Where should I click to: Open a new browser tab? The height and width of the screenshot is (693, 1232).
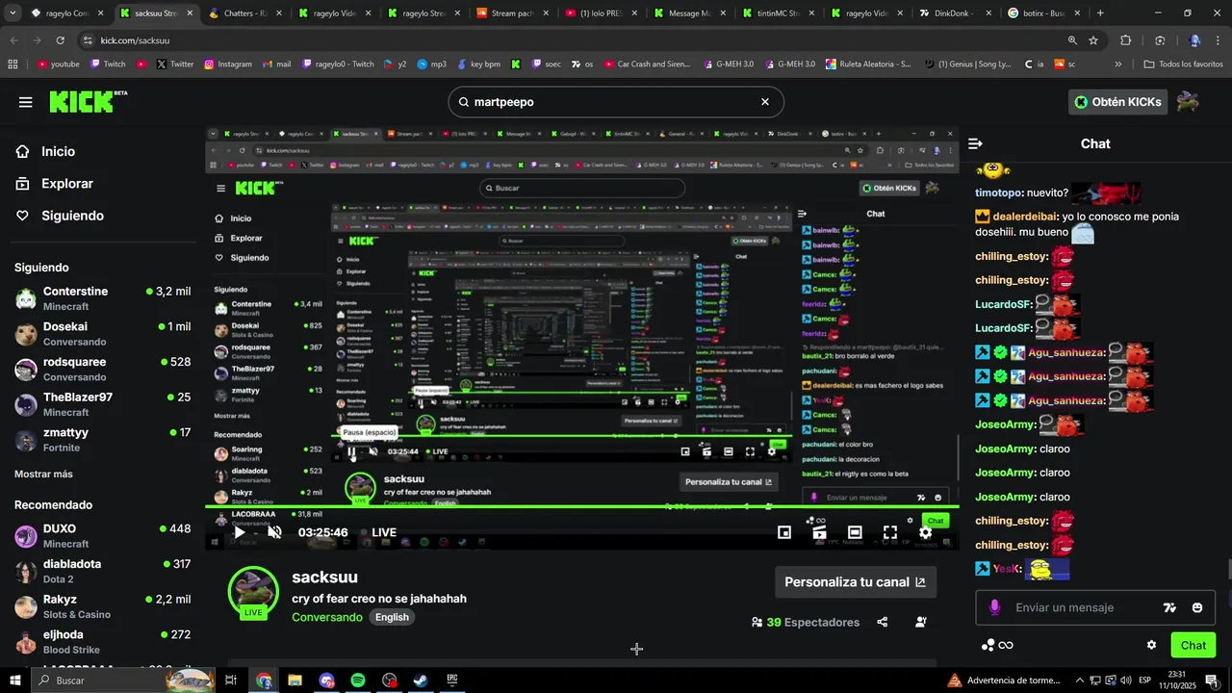pyautogui.click(x=1100, y=13)
